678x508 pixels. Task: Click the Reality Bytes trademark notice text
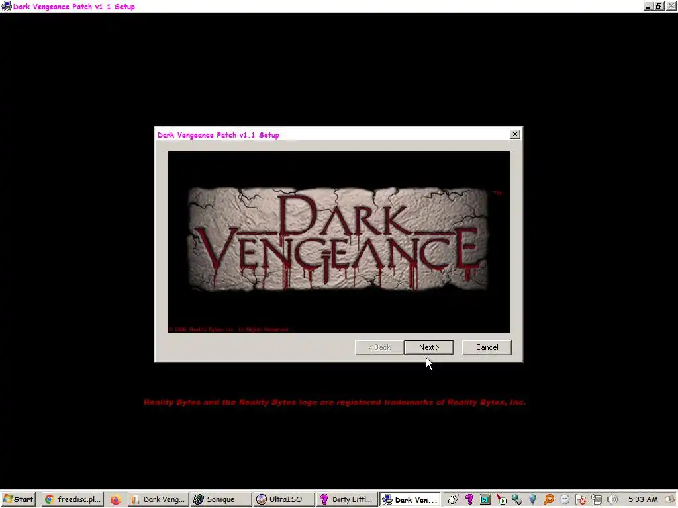334,402
